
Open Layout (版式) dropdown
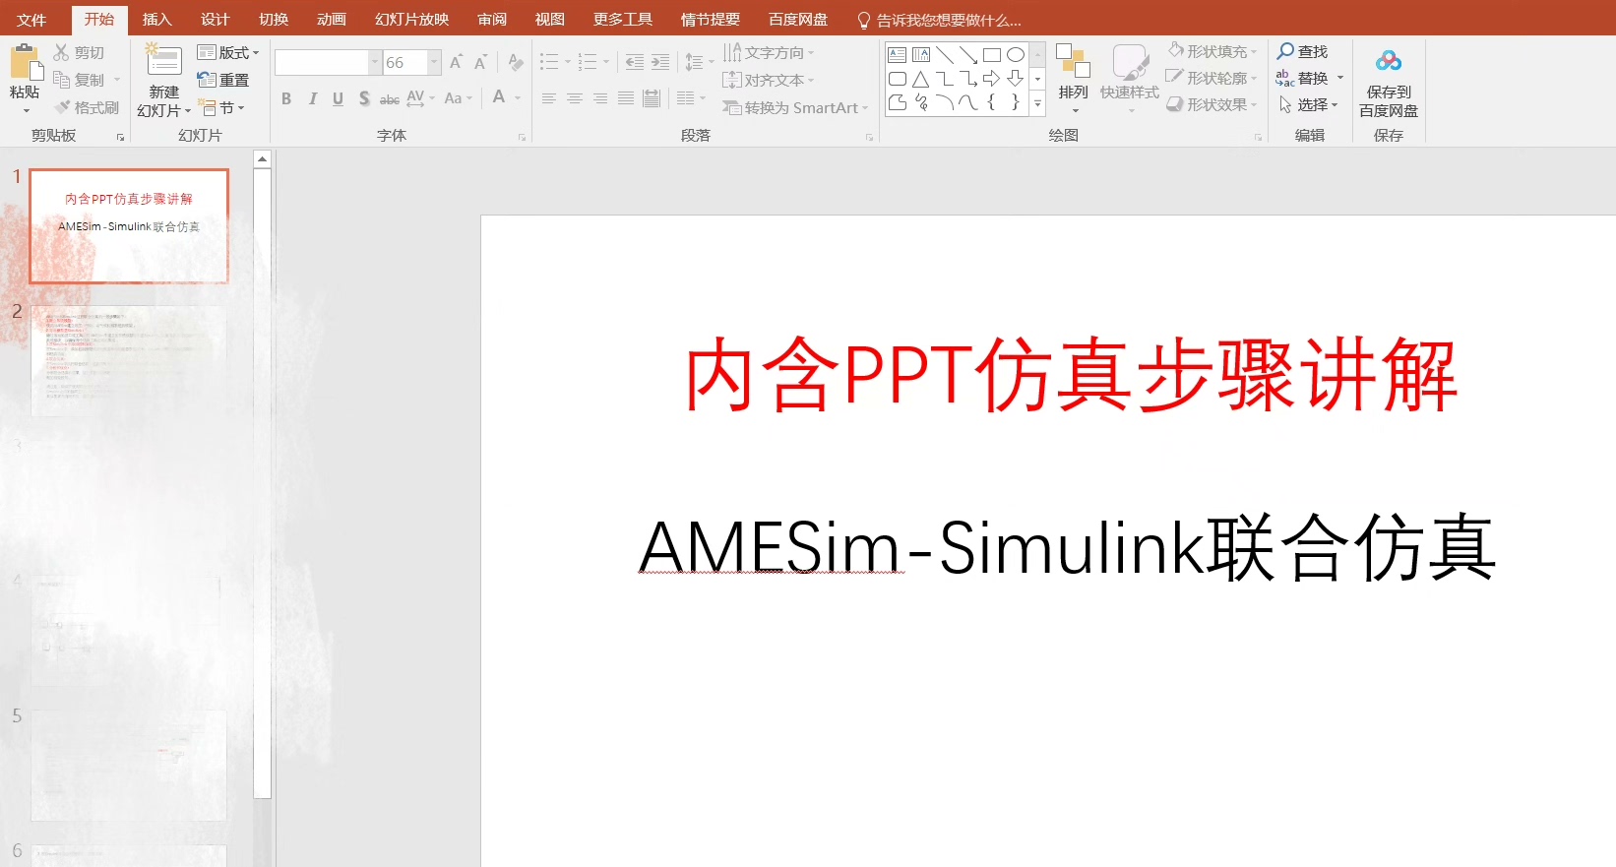tap(228, 52)
